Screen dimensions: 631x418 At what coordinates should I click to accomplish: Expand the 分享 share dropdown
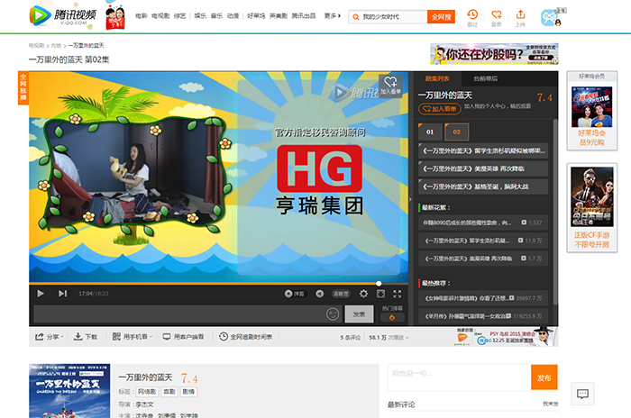(50, 337)
